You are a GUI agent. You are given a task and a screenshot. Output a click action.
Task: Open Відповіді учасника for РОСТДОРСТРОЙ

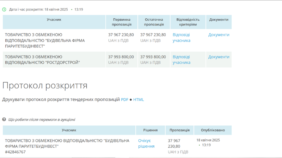(x=181, y=59)
